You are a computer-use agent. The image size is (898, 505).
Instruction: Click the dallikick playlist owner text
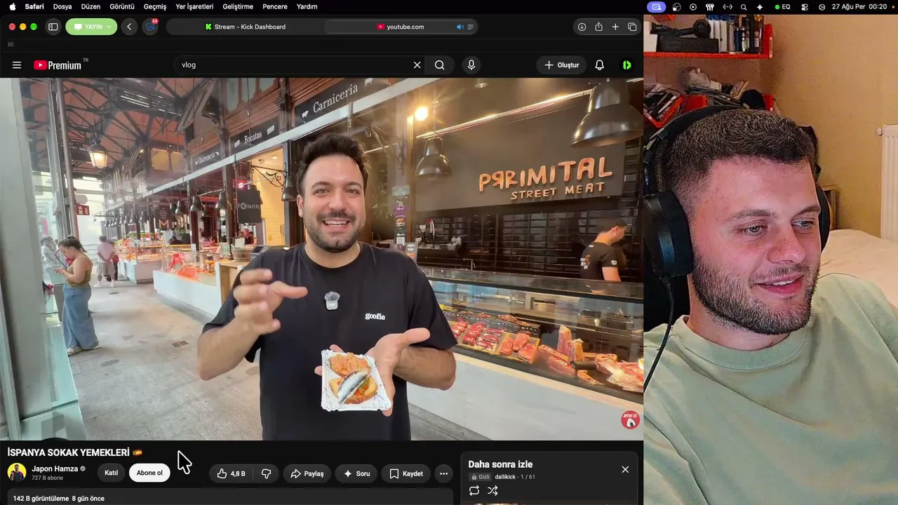coord(505,477)
